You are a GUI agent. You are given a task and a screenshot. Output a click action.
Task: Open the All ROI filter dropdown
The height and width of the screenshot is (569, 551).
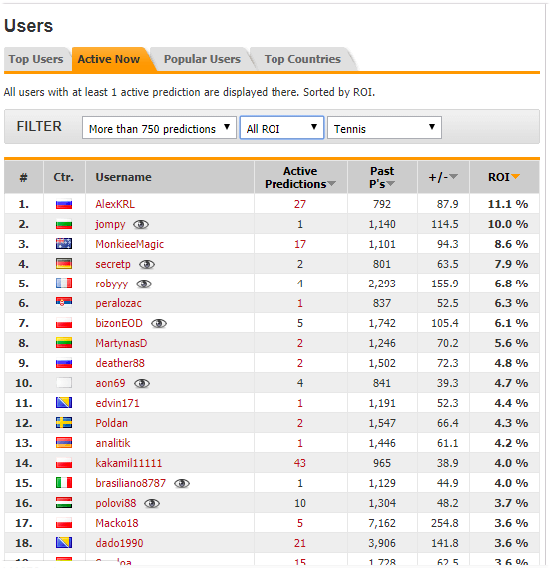(x=281, y=128)
